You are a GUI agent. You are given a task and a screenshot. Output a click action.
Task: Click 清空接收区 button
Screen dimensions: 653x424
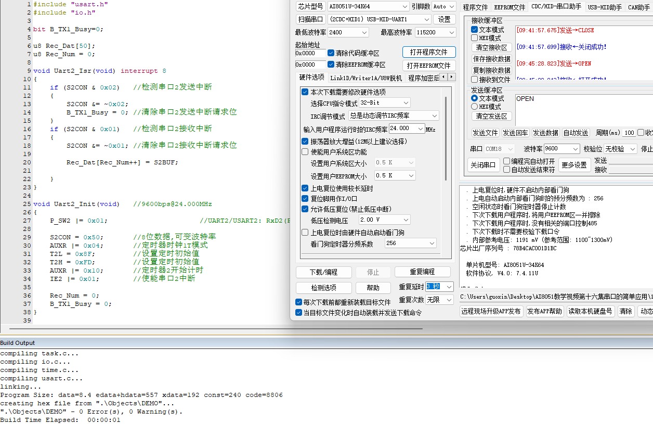[491, 47]
